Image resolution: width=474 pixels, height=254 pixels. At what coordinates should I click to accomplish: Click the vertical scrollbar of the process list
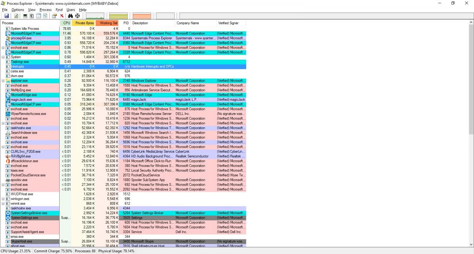click(470, 133)
